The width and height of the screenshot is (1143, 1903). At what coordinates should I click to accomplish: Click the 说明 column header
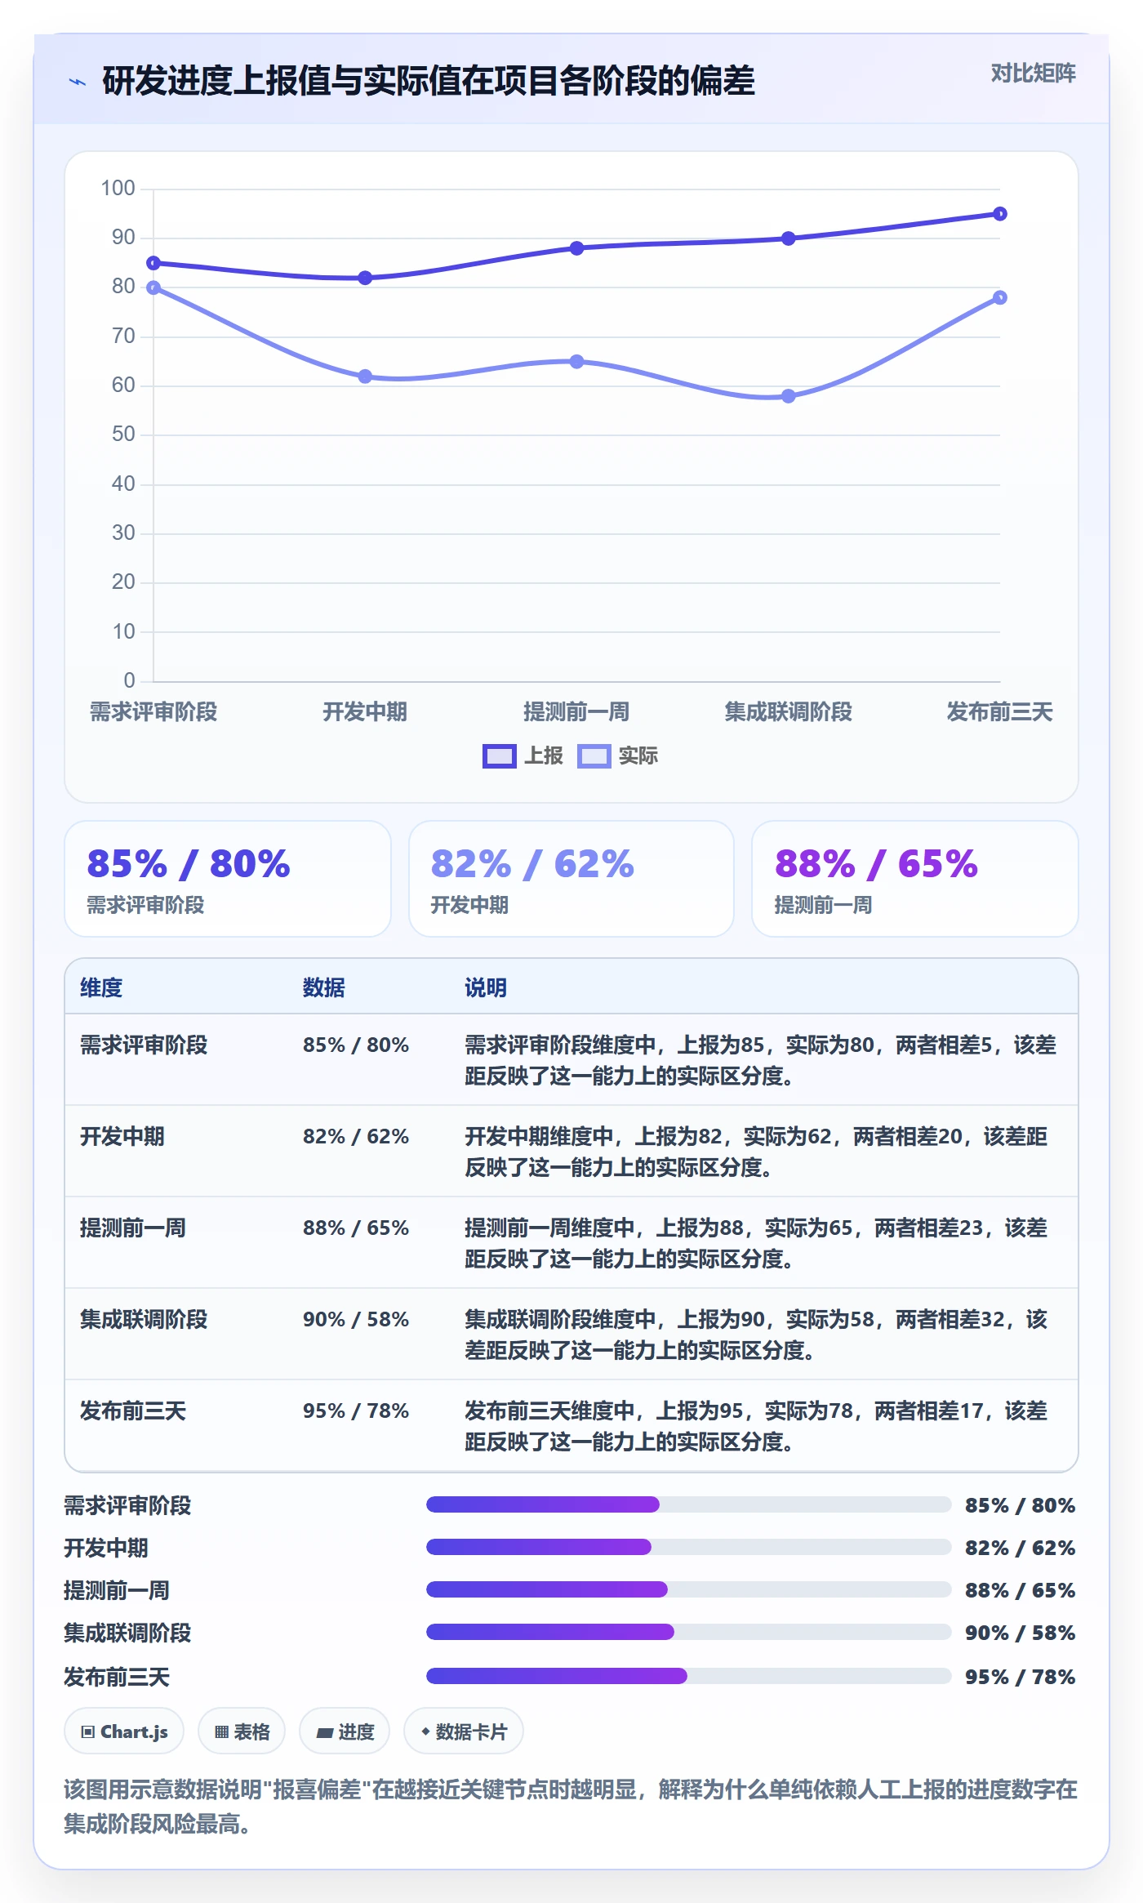[x=486, y=987]
